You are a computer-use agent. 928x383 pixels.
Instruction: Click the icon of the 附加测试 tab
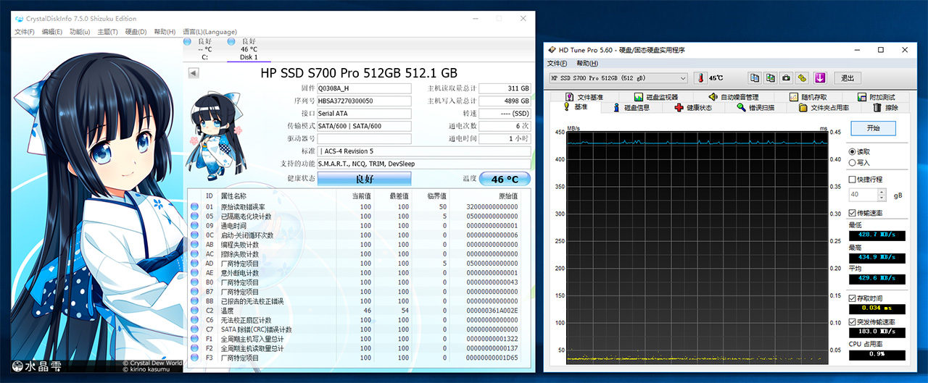coord(862,97)
